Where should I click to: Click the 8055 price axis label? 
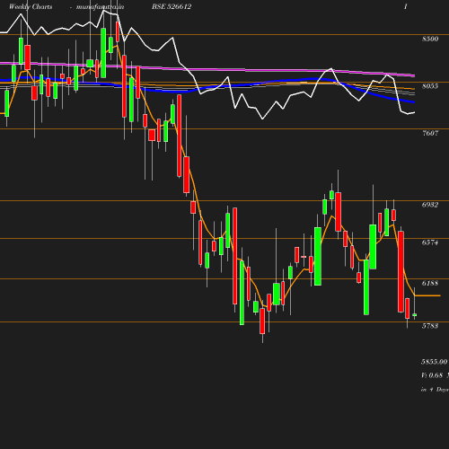tap(430, 86)
